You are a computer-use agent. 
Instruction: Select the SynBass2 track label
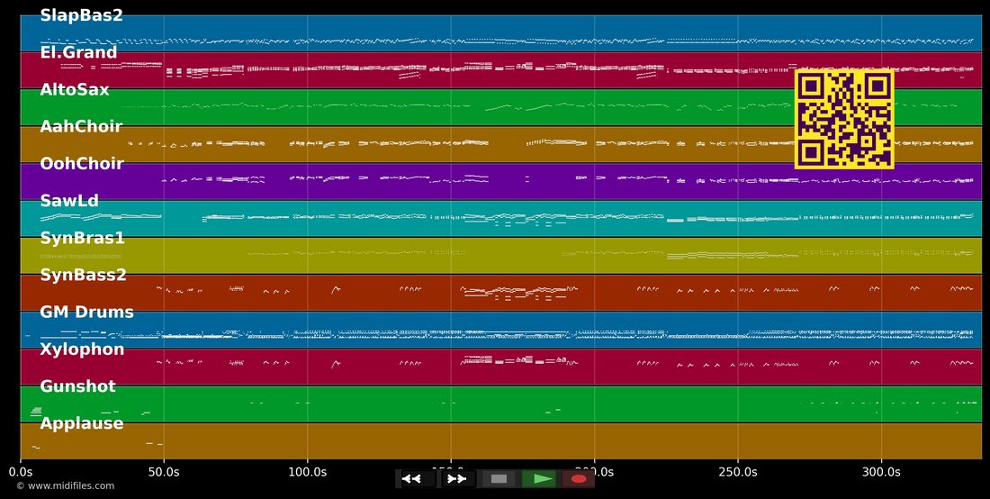(84, 276)
